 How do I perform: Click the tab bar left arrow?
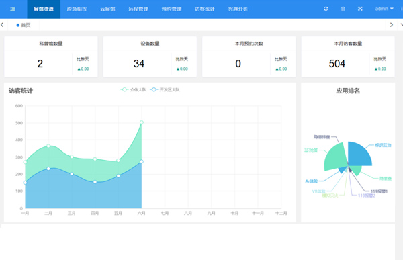click(x=2, y=25)
